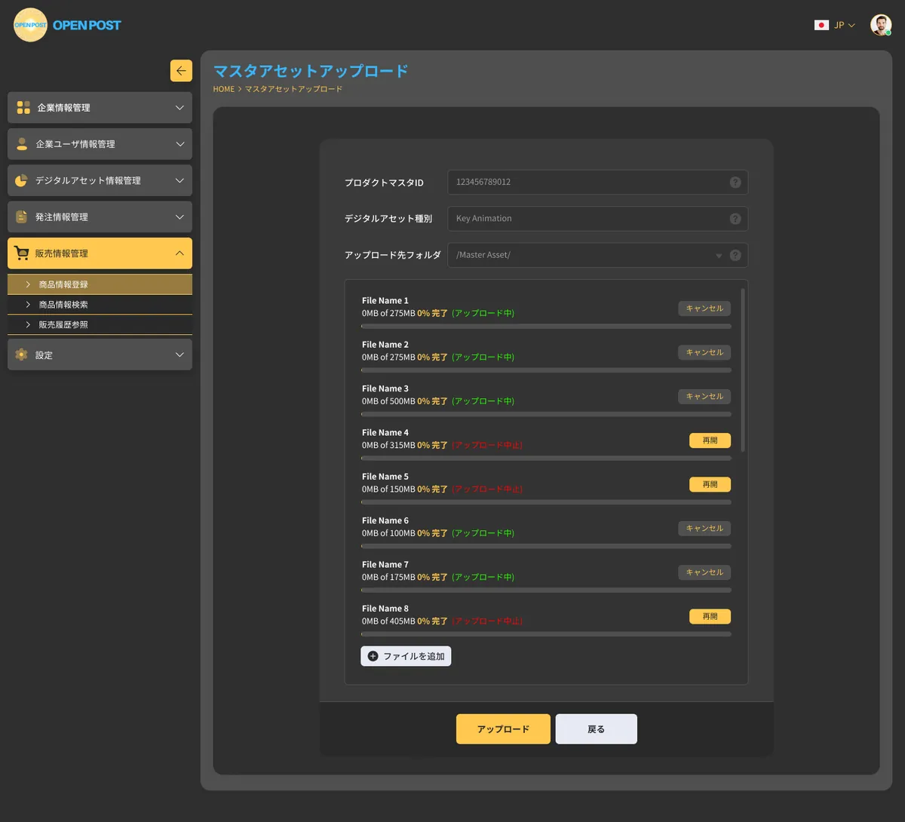Open the 発注情報管理 menu label
Screen dimensions: 905x822
pyautogui.click(x=62, y=217)
